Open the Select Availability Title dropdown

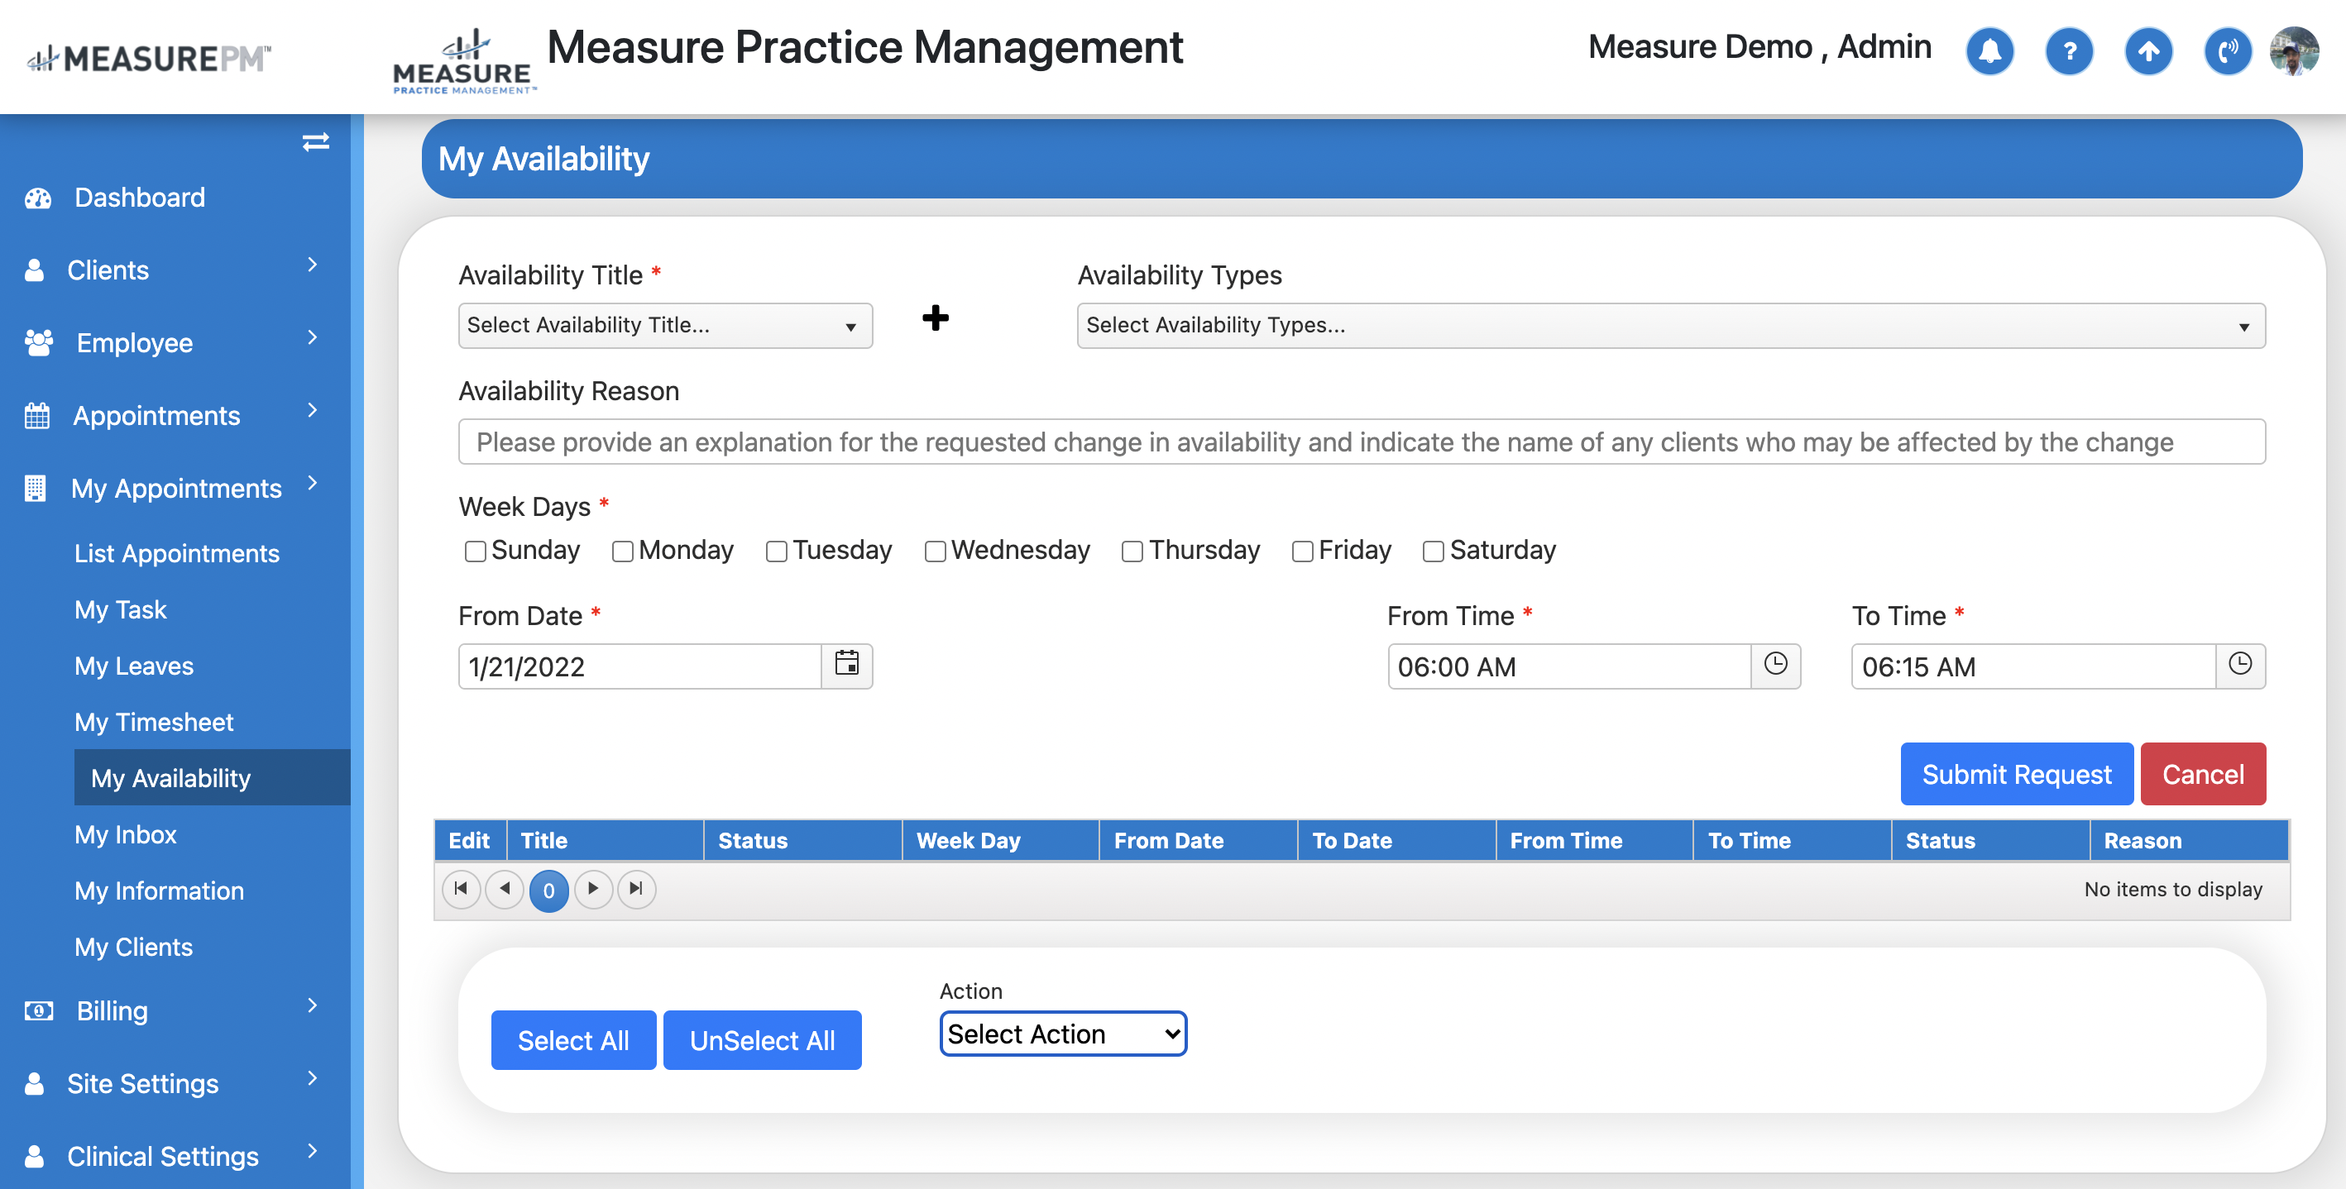[665, 326]
